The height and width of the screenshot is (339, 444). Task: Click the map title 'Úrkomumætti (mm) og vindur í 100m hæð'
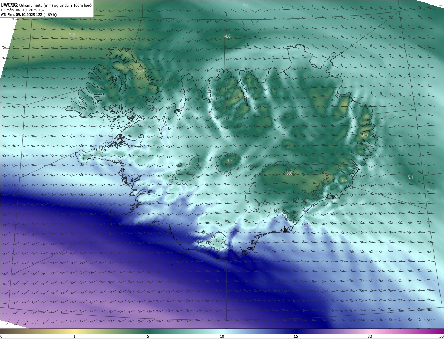click(56, 5)
